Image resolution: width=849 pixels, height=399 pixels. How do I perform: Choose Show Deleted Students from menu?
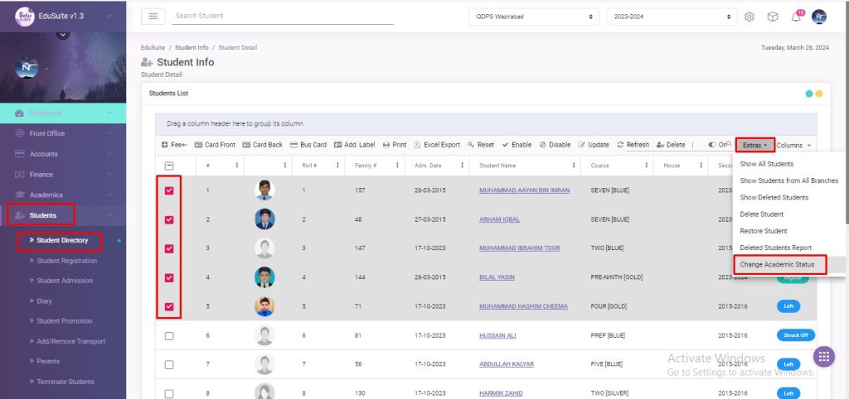click(774, 198)
